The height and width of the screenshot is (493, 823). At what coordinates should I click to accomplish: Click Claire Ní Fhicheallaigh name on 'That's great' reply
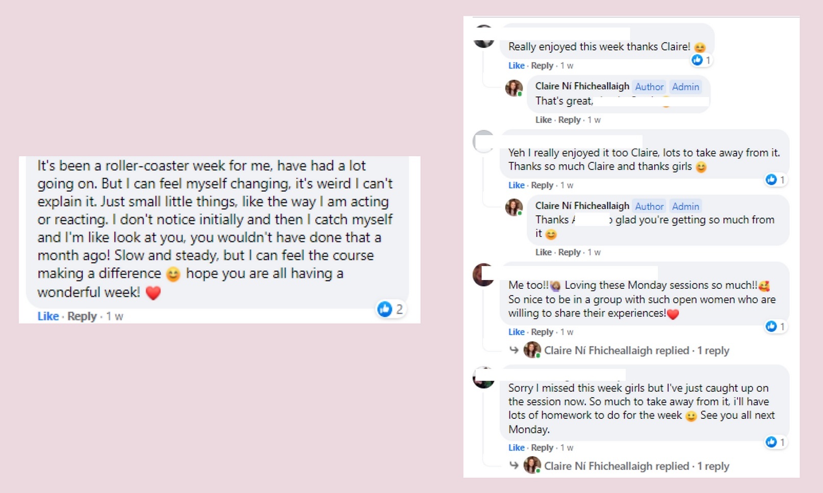coord(582,86)
